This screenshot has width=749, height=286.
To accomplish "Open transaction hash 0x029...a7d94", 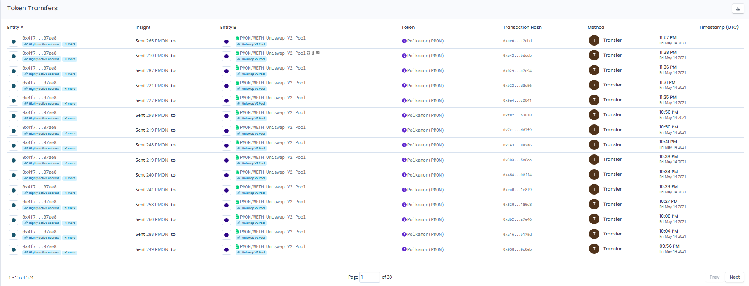I will point(517,71).
